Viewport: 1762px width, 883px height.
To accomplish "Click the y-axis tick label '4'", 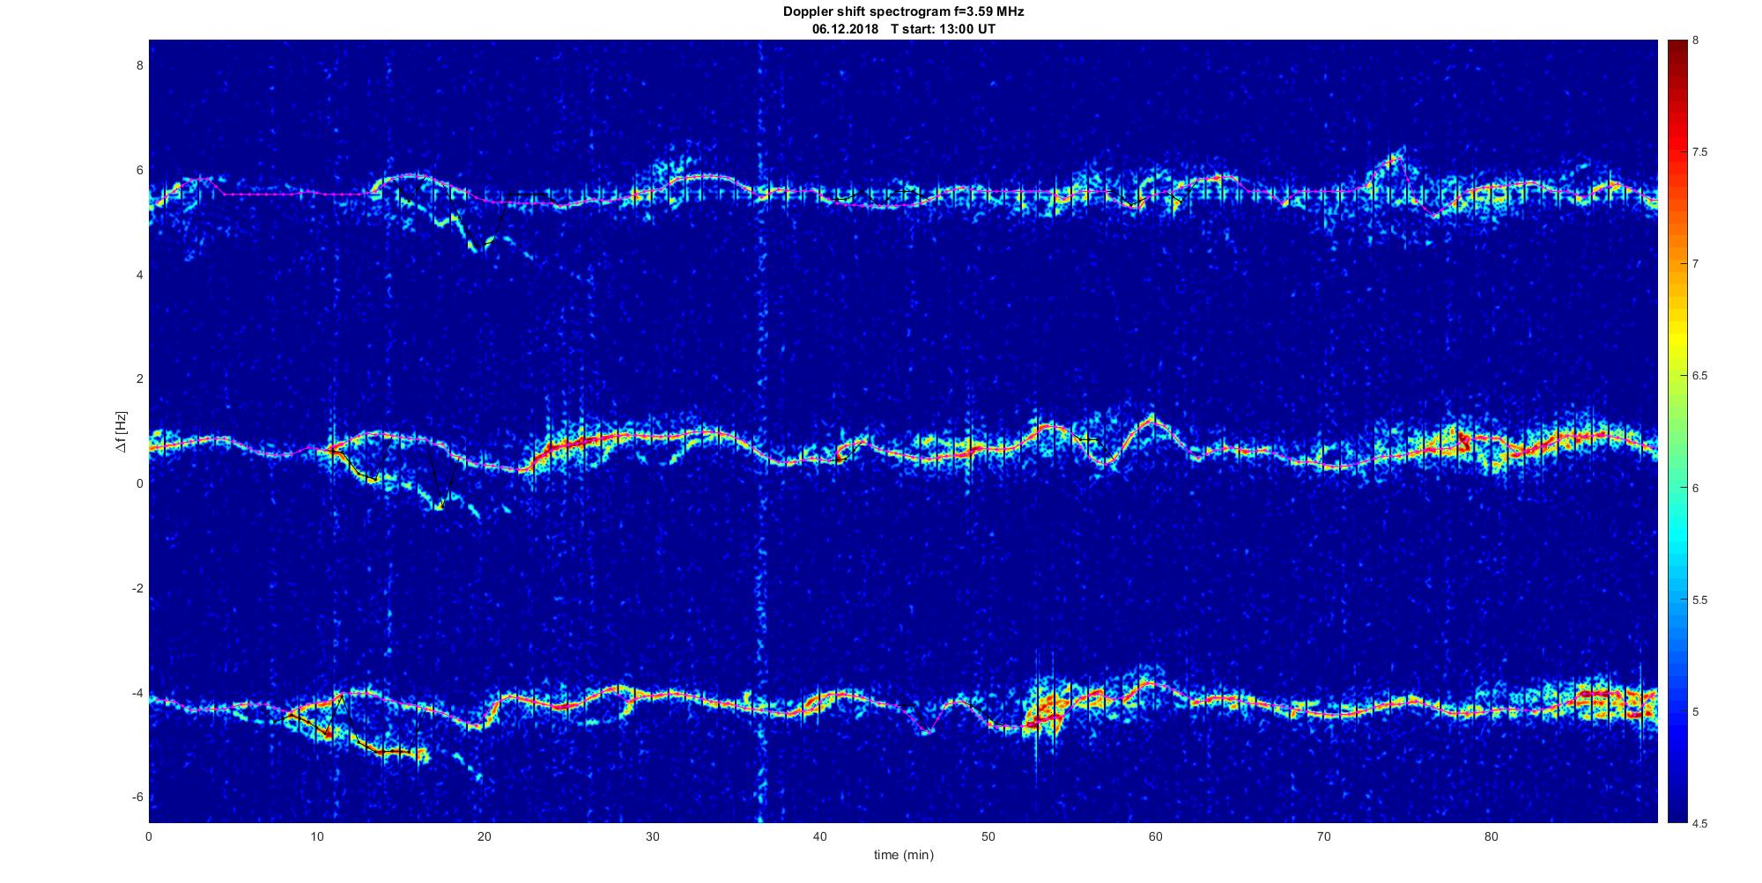I will click(x=139, y=275).
